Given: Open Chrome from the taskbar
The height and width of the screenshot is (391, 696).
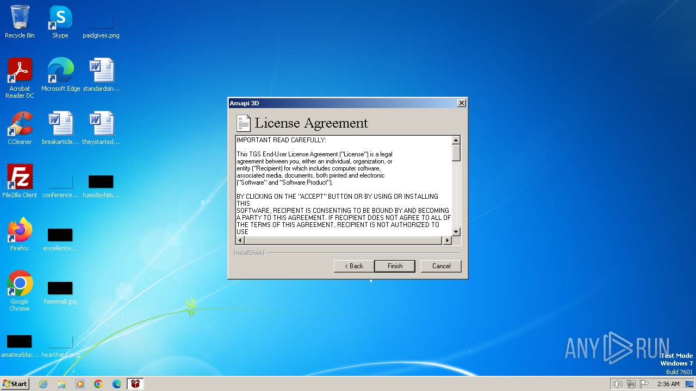Looking at the screenshot, I should click(x=98, y=384).
